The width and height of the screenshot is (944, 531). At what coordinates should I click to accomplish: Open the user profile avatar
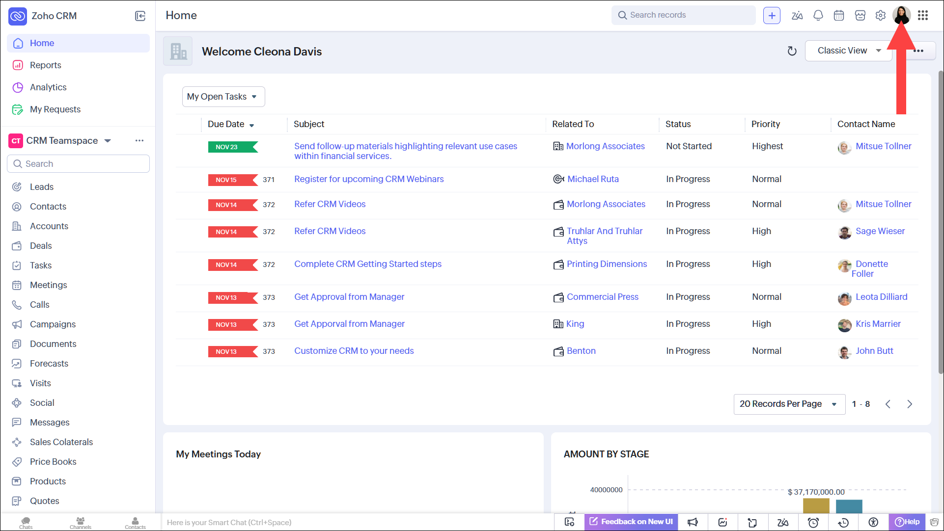coord(901,15)
